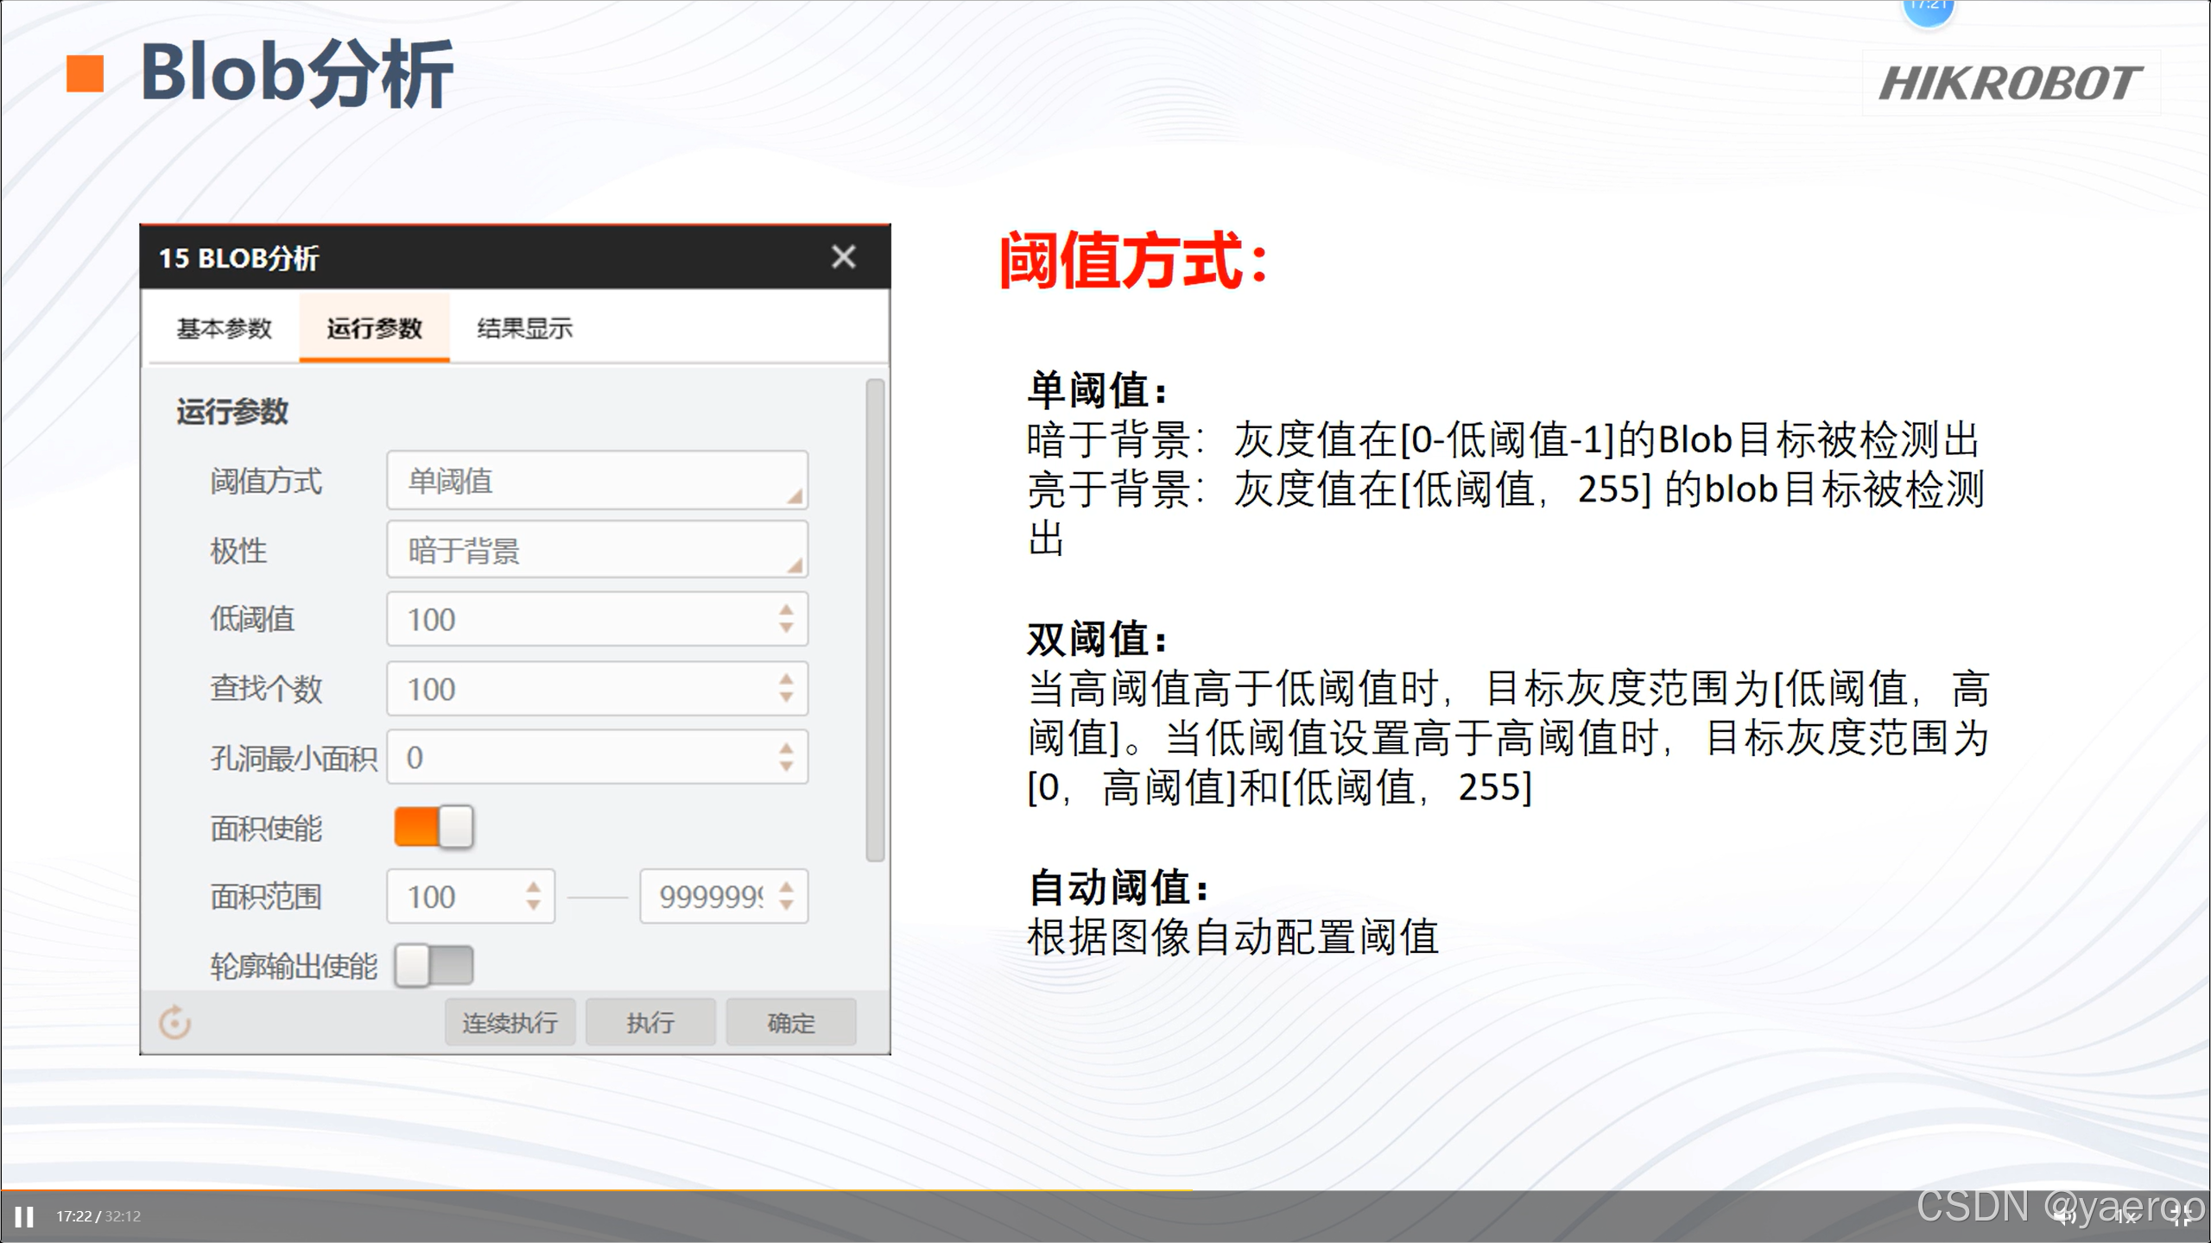Click the dialog's vertical scrollbar
Viewport: 2211px width, 1243px height.
click(875, 619)
